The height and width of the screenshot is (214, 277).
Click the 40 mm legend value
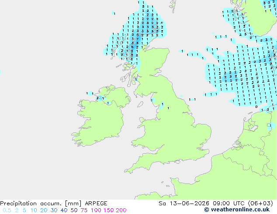point(64,211)
